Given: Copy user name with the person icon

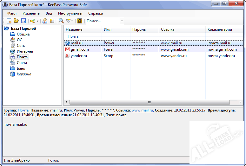Looking at the screenshot, I should (x=45, y=21).
